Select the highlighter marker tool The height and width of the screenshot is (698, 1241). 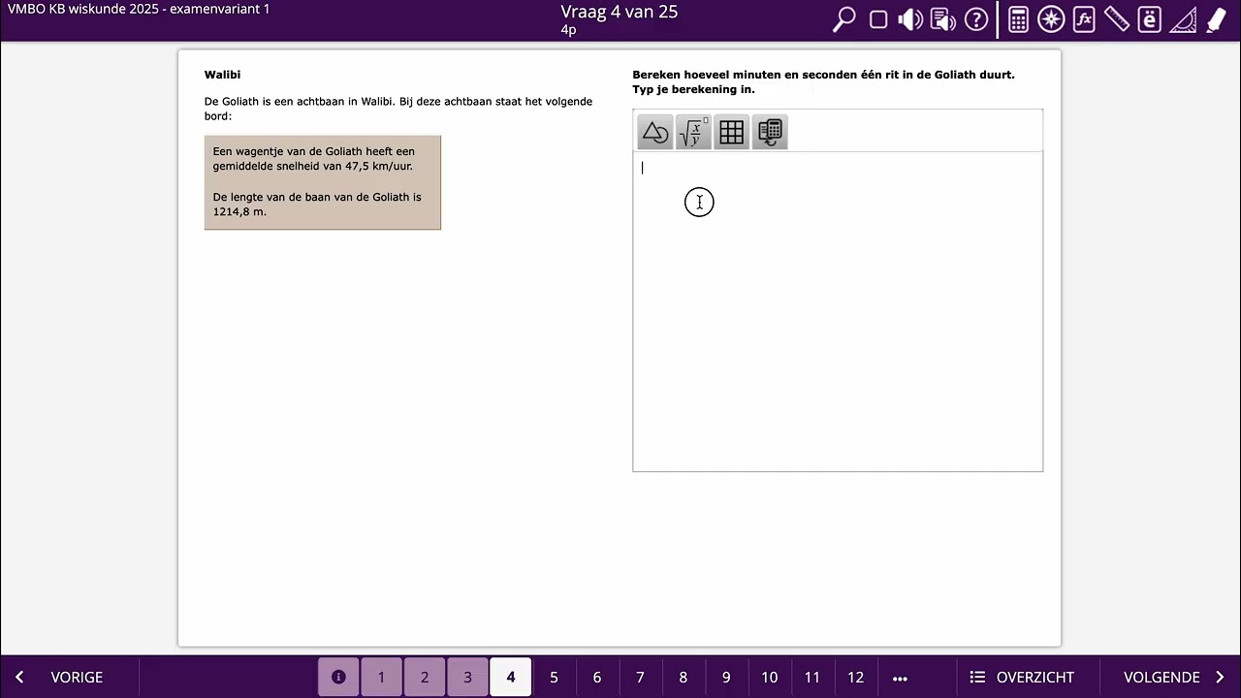tap(1216, 20)
